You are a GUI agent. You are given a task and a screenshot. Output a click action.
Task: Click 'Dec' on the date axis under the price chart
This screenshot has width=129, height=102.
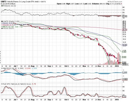pyautogui.click(x=99, y=66)
